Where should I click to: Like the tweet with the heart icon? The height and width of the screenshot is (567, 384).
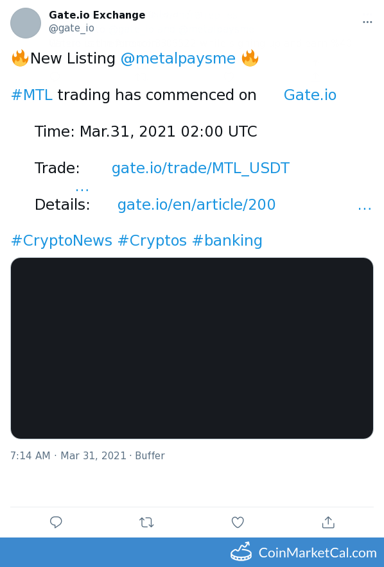(238, 522)
